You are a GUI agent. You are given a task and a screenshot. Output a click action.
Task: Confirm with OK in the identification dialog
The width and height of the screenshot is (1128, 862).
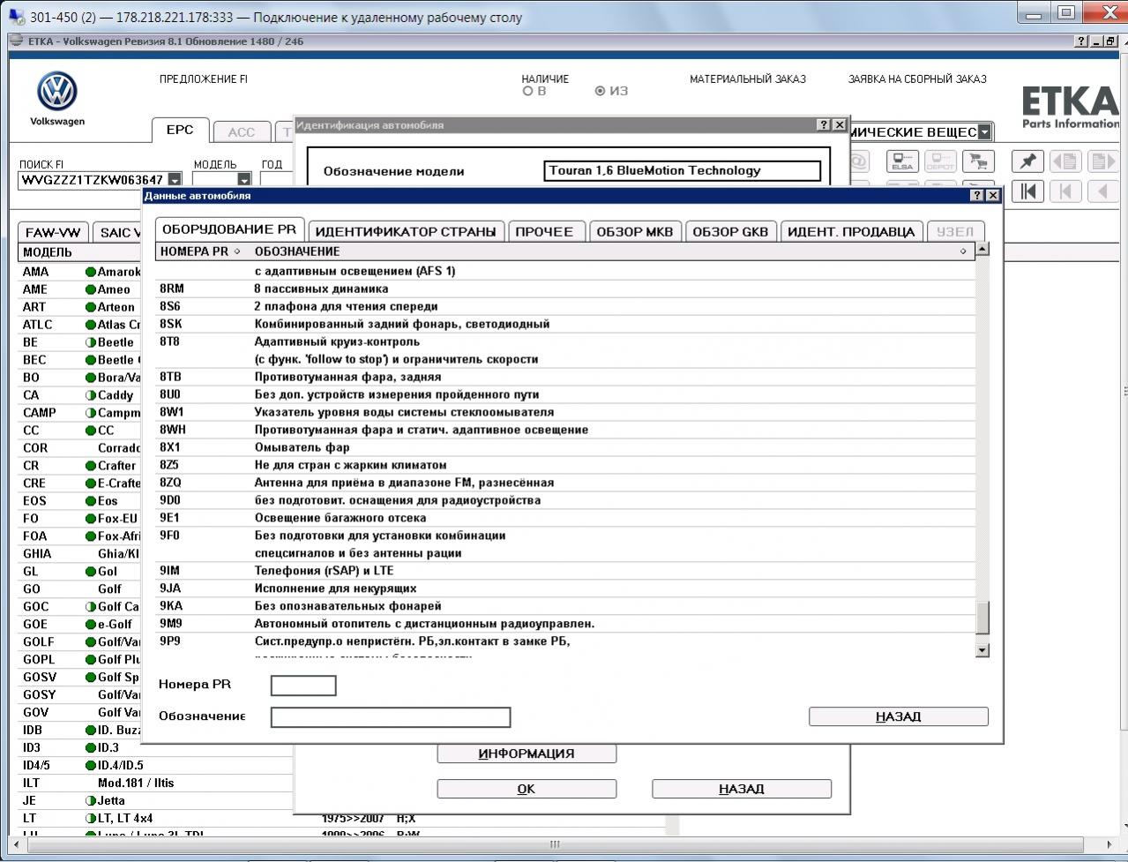click(x=527, y=789)
